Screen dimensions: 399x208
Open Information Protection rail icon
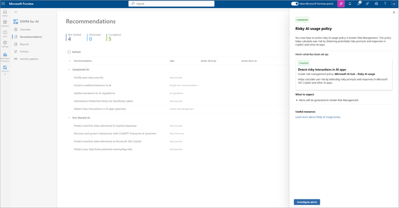pyautogui.click(x=5, y=55)
